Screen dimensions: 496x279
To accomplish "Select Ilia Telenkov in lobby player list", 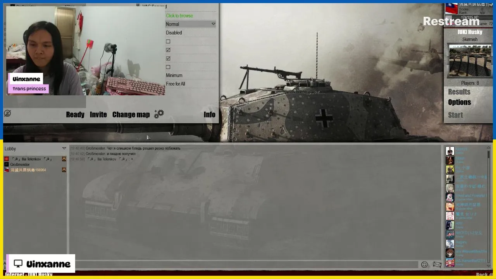I will [x=35, y=159].
